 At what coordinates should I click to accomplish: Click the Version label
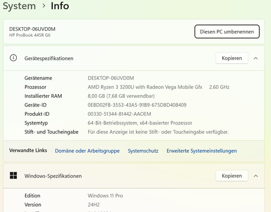(x=33, y=204)
